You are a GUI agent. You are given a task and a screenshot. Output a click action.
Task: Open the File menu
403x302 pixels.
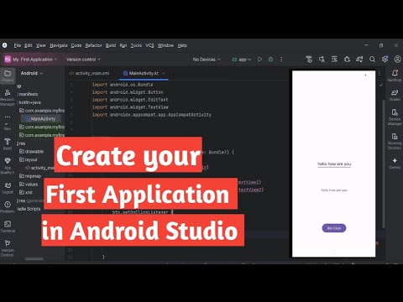pyautogui.click(x=18, y=45)
